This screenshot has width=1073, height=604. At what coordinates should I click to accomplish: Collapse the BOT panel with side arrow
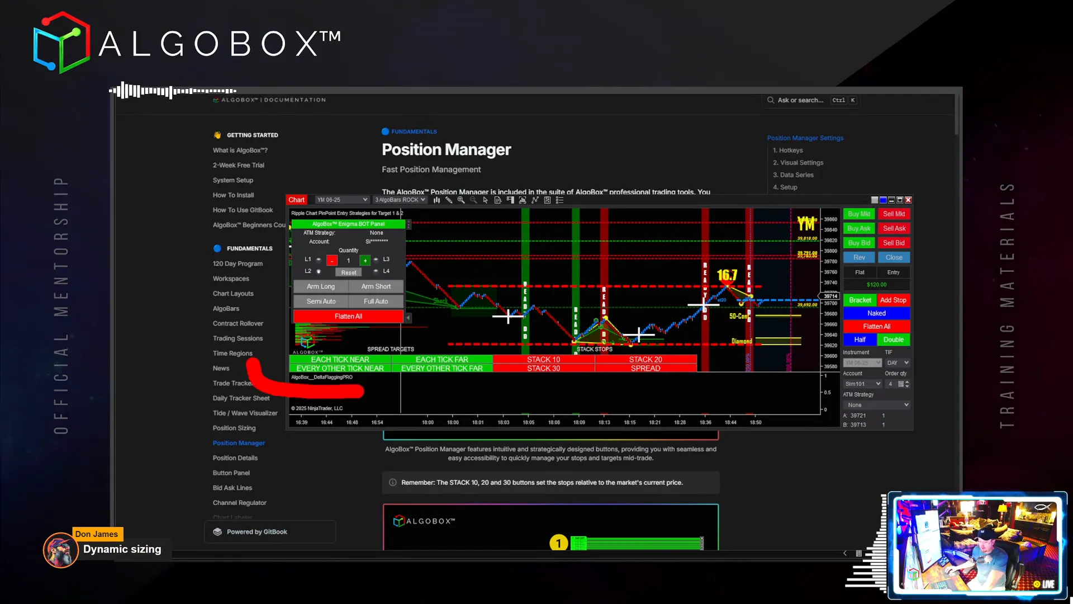click(409, 317)
